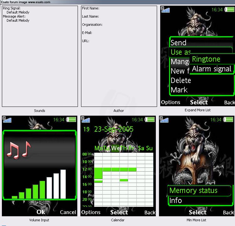Tap Select softkey in Calendar screen
This screenshot has width=235, height=226.
119,212
